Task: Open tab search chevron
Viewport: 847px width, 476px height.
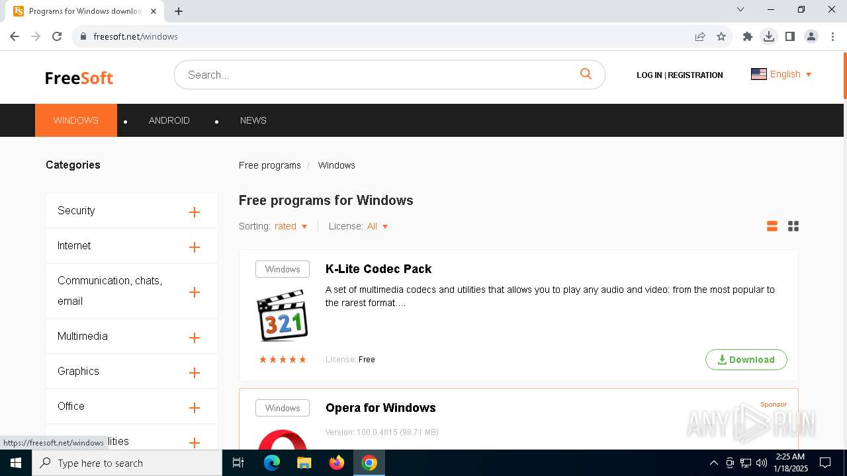Action: click(740, 9)
